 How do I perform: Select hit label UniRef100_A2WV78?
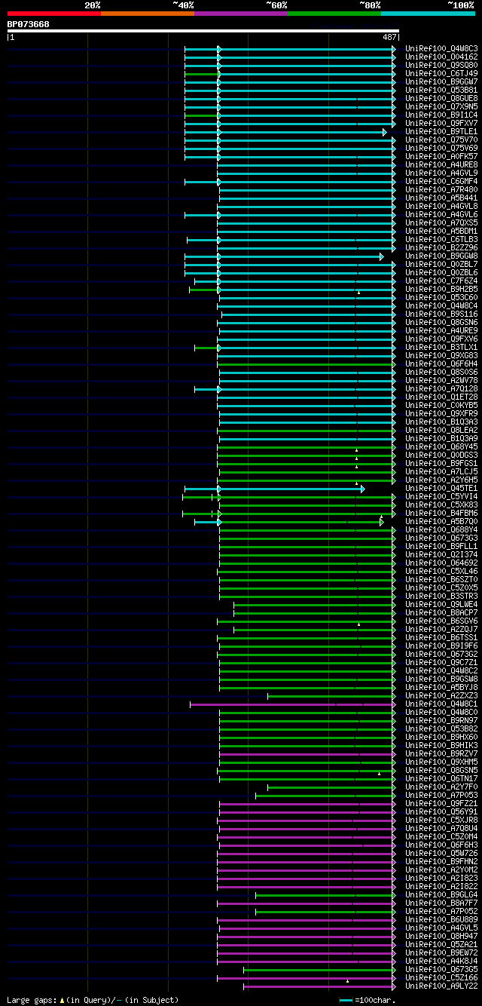click(441, 380)
